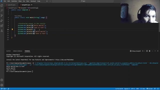Click the command center search box
Screen dimensions: 160x90
[83, 1]
